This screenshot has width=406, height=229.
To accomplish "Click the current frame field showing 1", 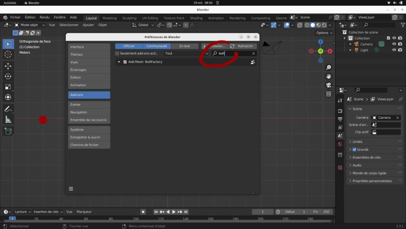I will (x=263, y=212).
